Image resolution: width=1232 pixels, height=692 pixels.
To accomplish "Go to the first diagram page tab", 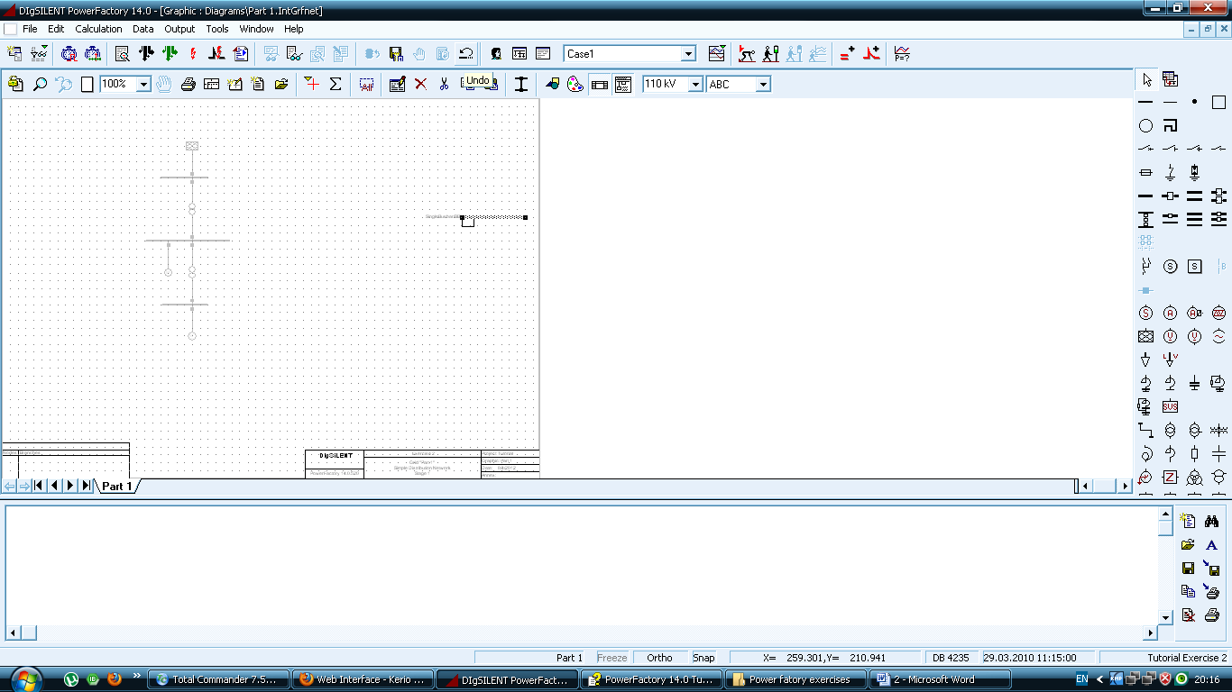I will [x=39, y=487].
